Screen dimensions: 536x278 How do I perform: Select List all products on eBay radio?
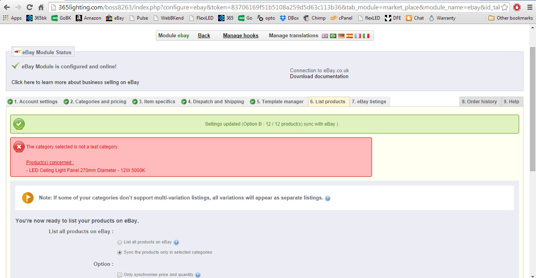pyautogui.click(x=120, y=242)
